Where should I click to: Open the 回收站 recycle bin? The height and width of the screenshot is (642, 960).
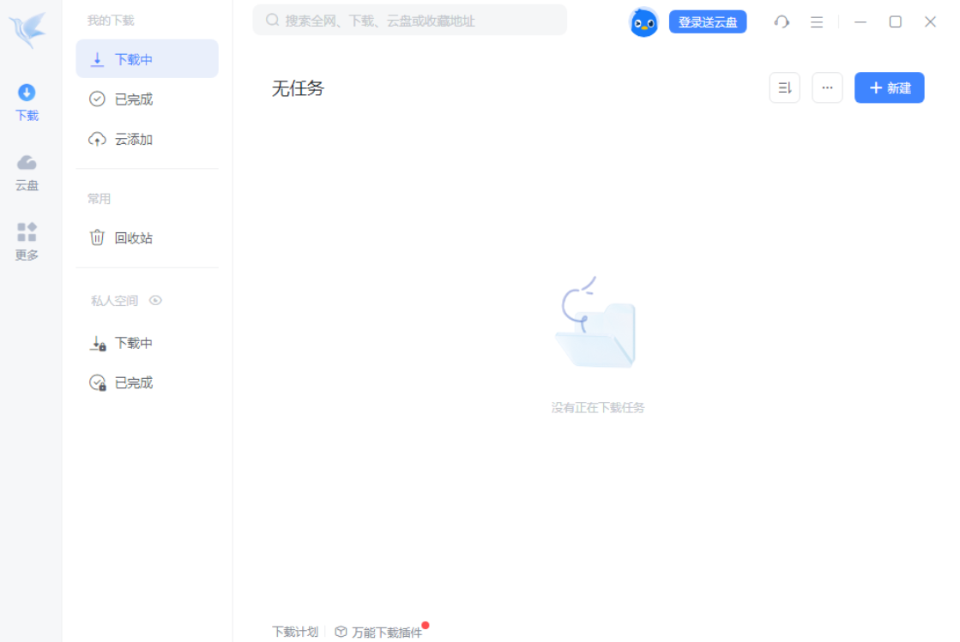tap(133, 238)
